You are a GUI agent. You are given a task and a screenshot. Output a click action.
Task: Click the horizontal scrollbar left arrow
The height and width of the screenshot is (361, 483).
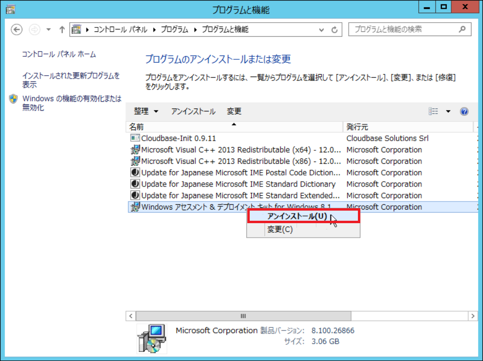pos(131,316)
